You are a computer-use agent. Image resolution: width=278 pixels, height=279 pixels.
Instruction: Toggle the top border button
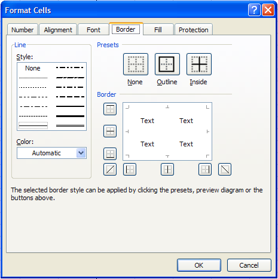pos(110,109)
